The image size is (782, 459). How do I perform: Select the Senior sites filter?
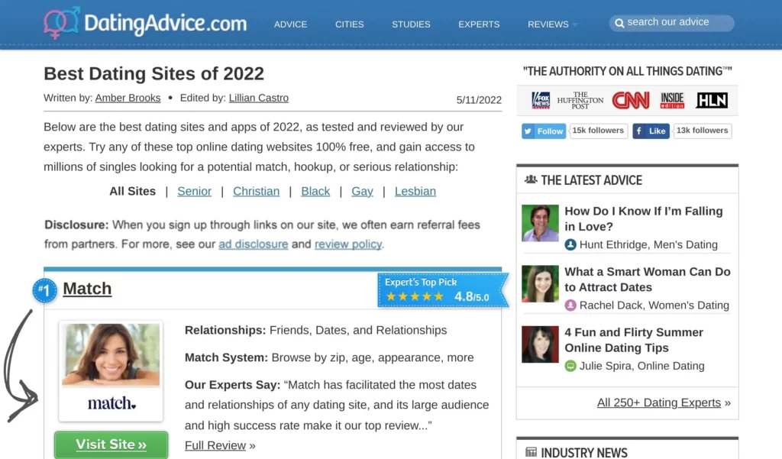pyautogui.click(x=195, y=191)
